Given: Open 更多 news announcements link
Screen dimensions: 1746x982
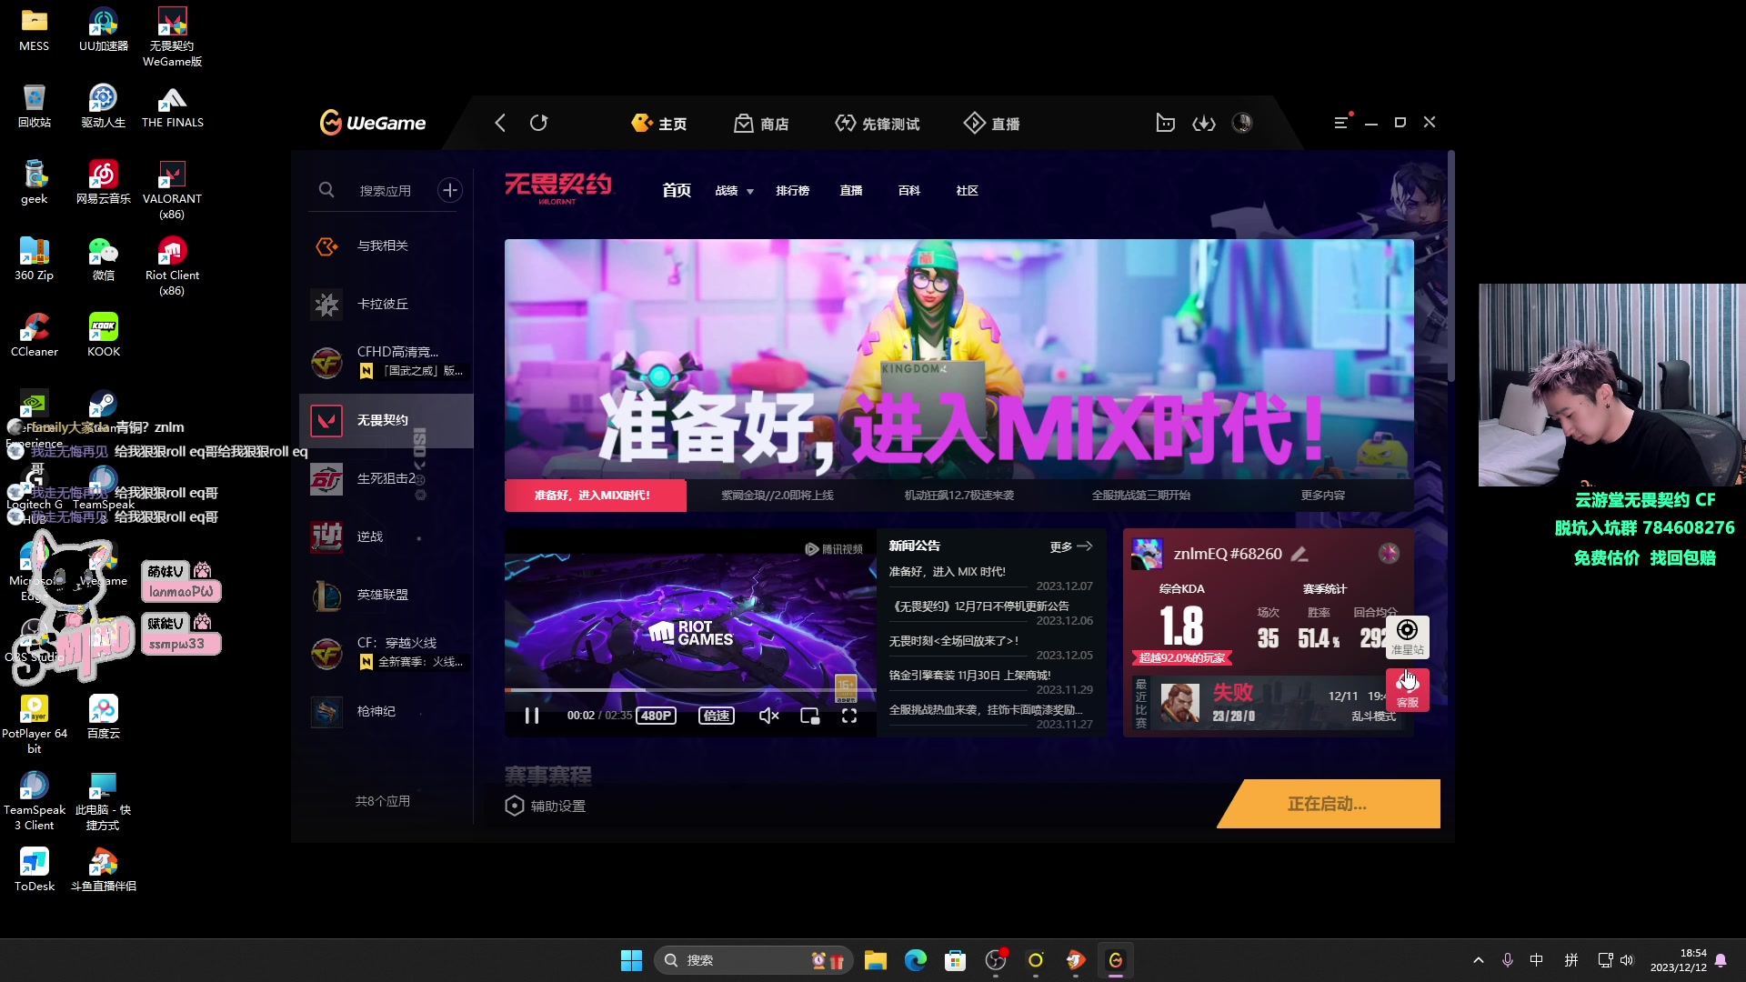Looking at the screenshot, I should click(1070, 546).
